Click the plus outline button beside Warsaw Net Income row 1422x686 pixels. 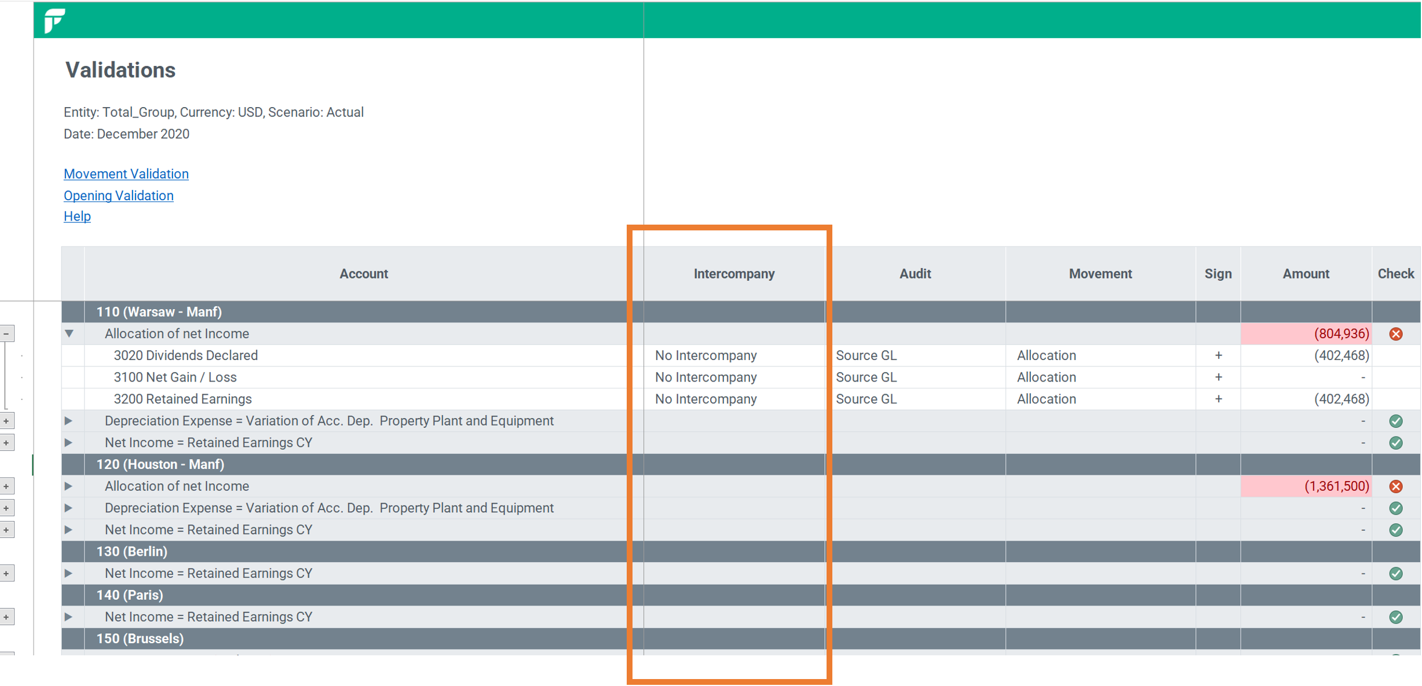click(6, 443)
